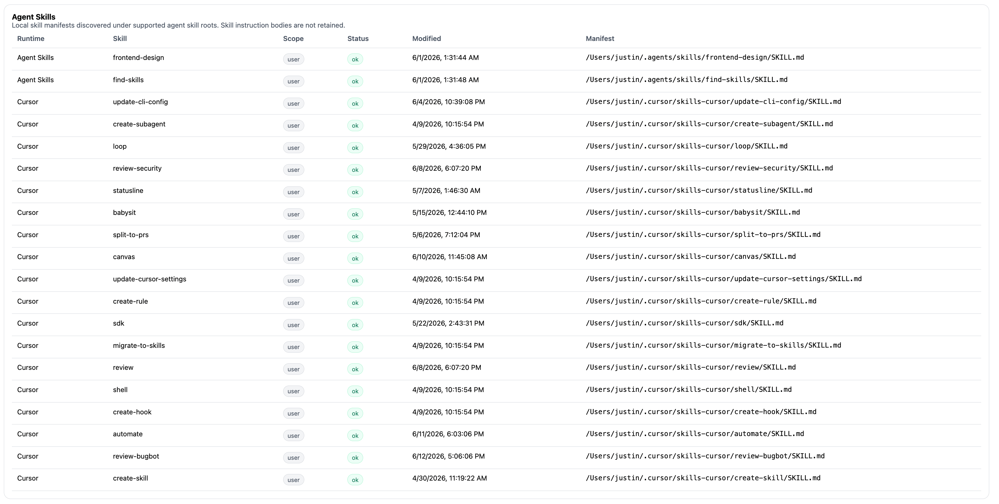999x504 pixels.
Task: Click the find-skills SKILL.md manifest path
Action: point(687,80)
